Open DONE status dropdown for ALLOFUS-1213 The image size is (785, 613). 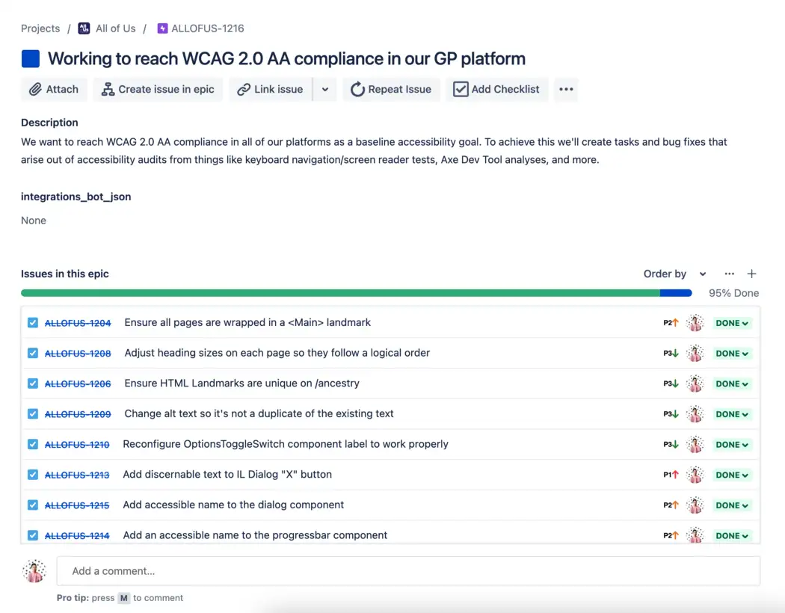coord(731,475)
